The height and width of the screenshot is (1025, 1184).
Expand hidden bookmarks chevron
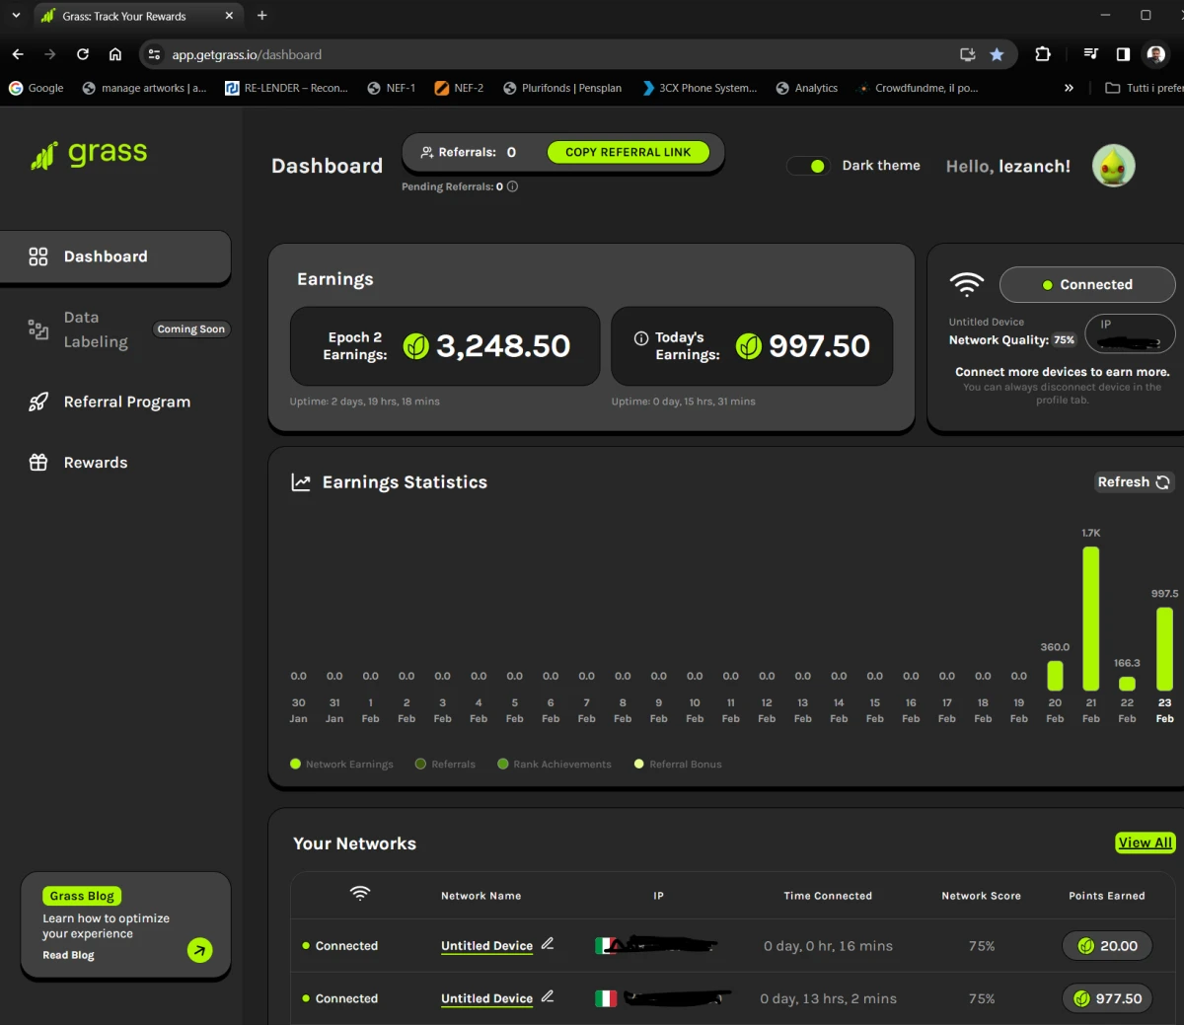click(1069, 88)
